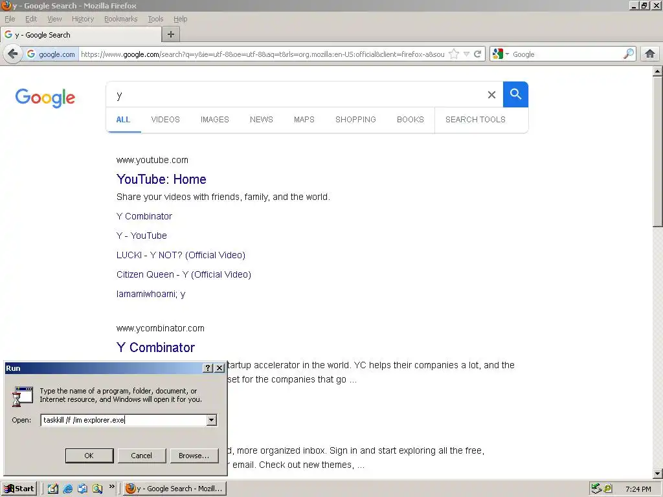Select the 'y - Google Search' browser tab
The image size is (663, 497).
(81, 35)
